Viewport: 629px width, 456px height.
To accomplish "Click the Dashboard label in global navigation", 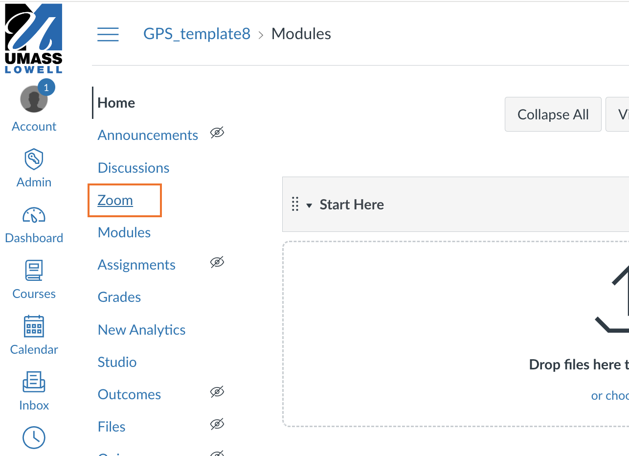I will tap(34, 238).
